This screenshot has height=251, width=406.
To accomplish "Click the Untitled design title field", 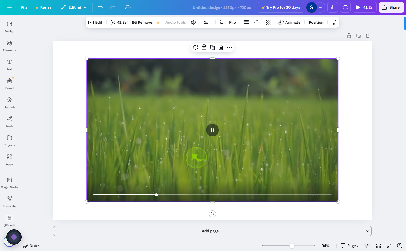I will coord(222,8).
